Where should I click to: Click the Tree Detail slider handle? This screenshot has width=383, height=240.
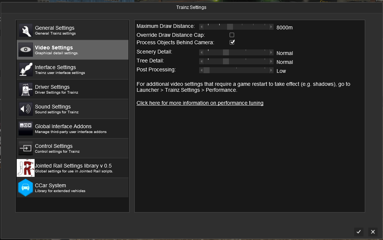click(226, 61)
